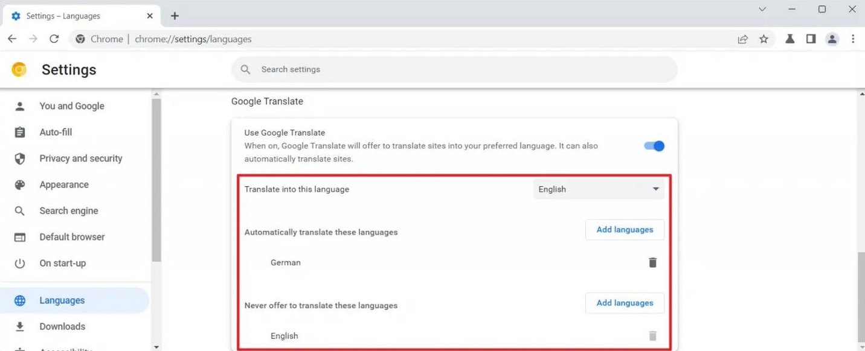Open Chrome Labs flask icon

[789, 39]
